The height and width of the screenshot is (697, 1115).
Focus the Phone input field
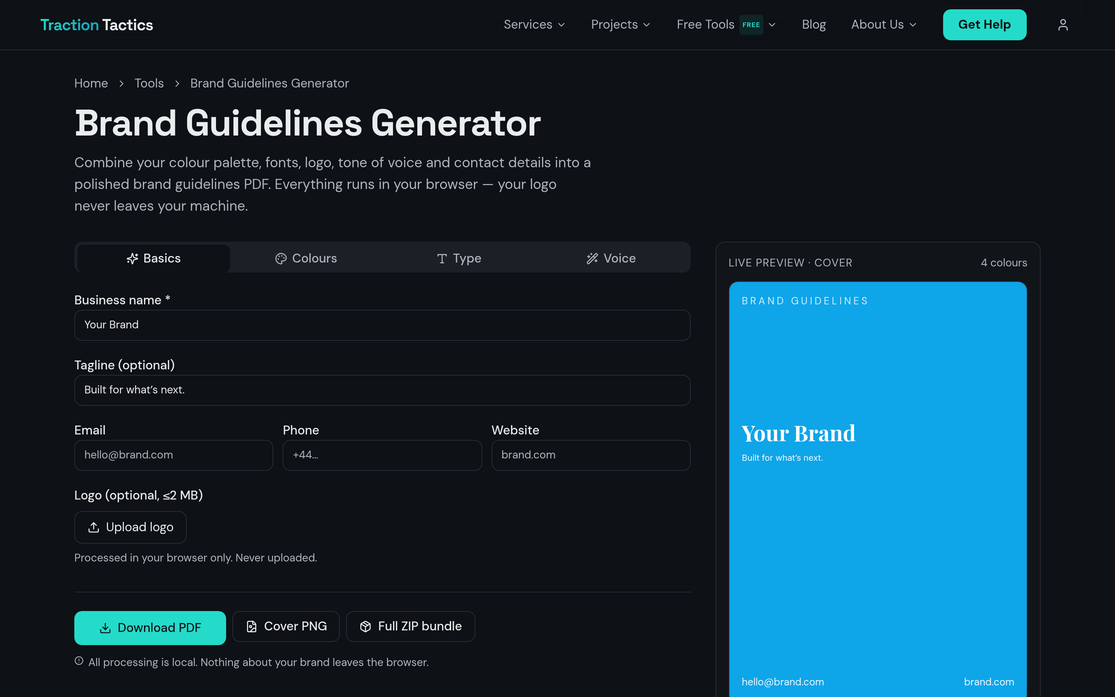pos(382,455)
